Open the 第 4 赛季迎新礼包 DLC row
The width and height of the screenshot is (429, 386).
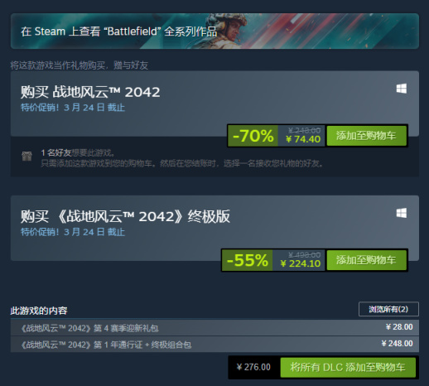coord(214,328)
